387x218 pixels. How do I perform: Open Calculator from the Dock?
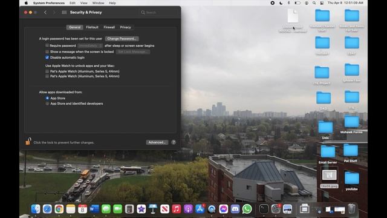point(129,209)
